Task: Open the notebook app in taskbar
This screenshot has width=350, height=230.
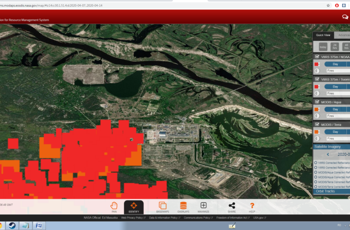Action: [26, 225]
